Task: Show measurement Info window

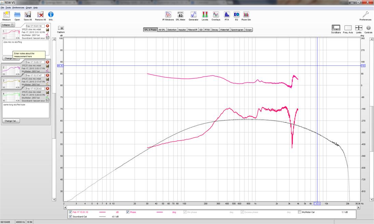Action: click(51, 16)
